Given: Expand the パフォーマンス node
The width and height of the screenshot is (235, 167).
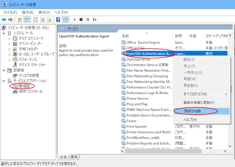Looking at the screenshot, I should [9, 60].
